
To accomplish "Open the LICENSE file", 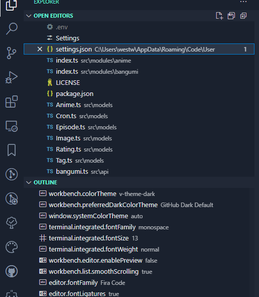I will tap(139, 83).
